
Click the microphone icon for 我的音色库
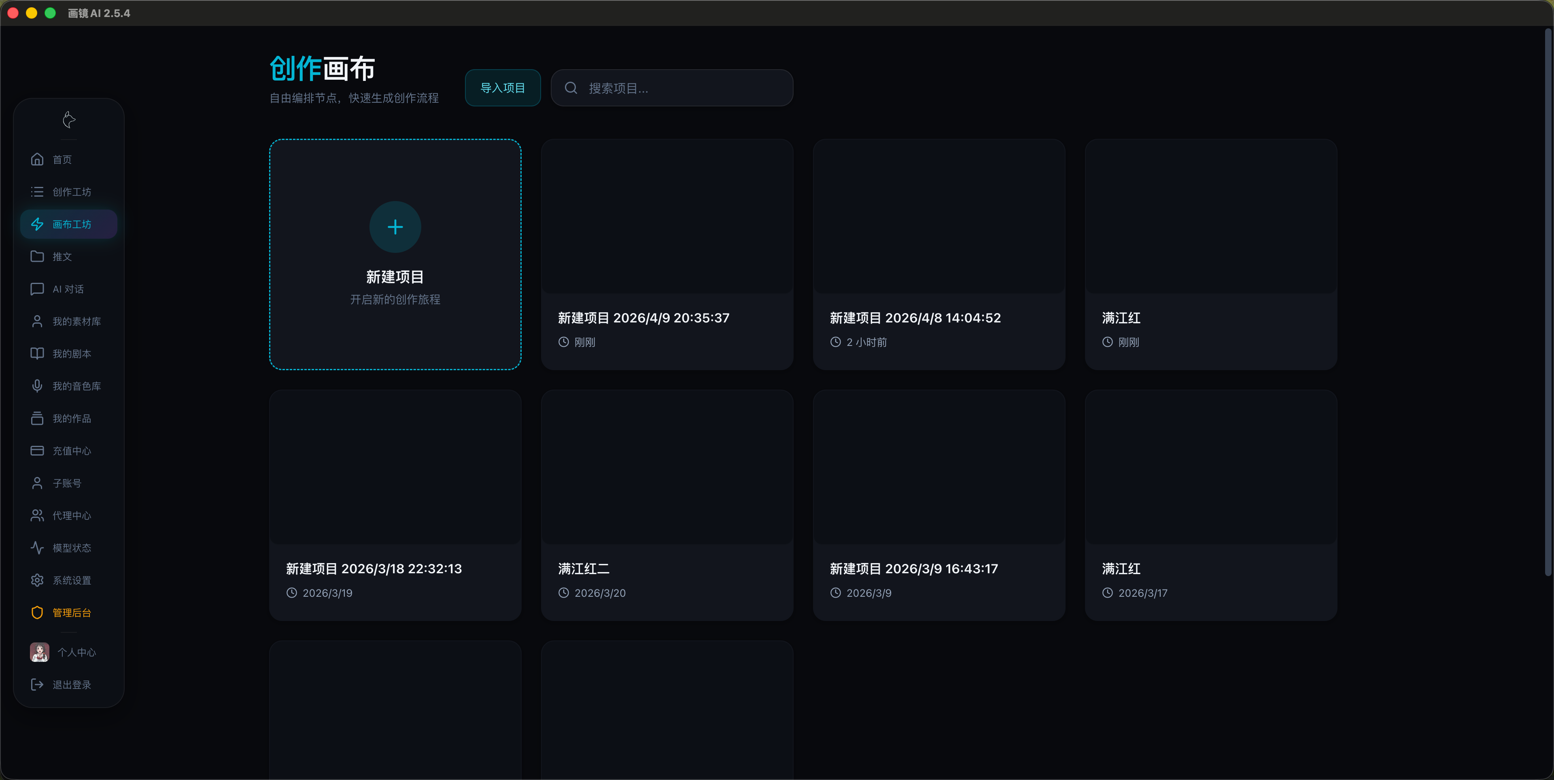[37, 386]
